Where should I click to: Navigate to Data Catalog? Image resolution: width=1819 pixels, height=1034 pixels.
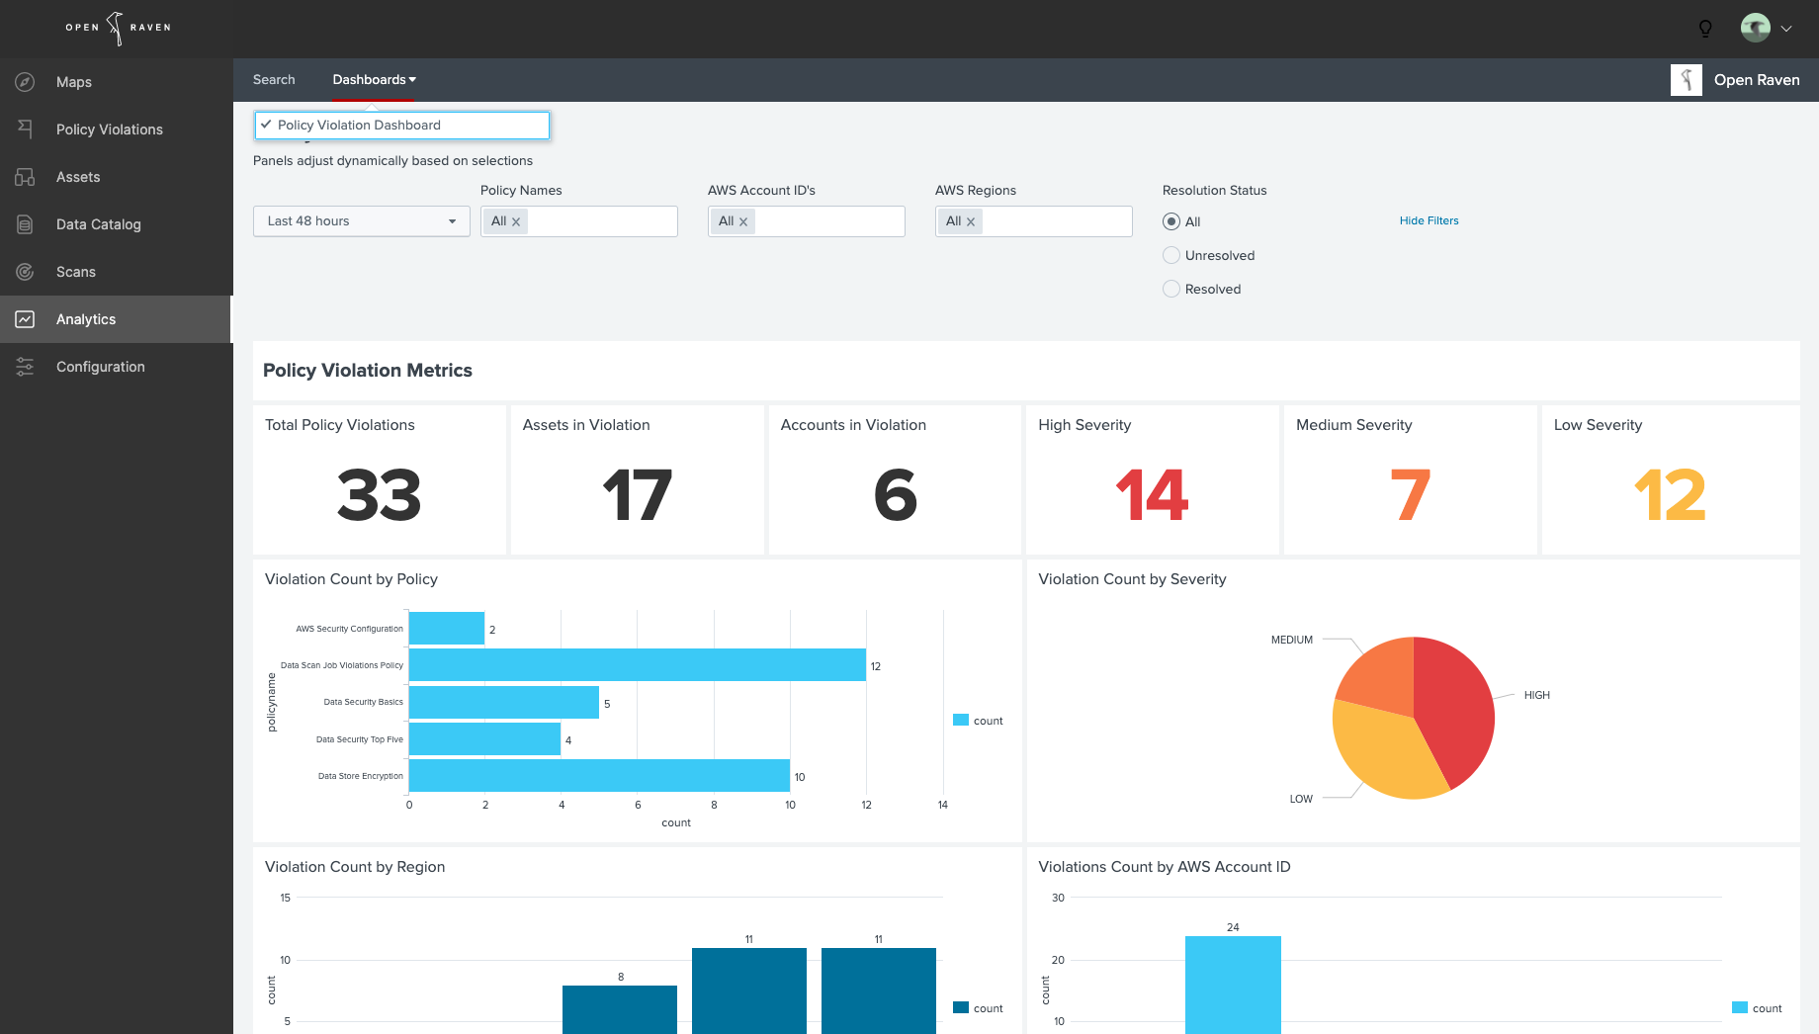117,224
